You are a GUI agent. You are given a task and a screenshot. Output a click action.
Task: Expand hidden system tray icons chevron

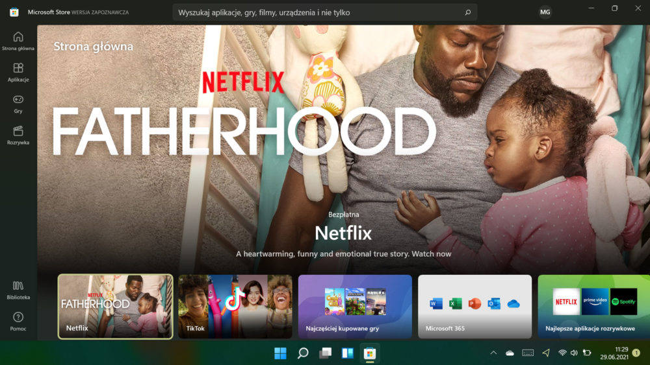coord(493,353)
